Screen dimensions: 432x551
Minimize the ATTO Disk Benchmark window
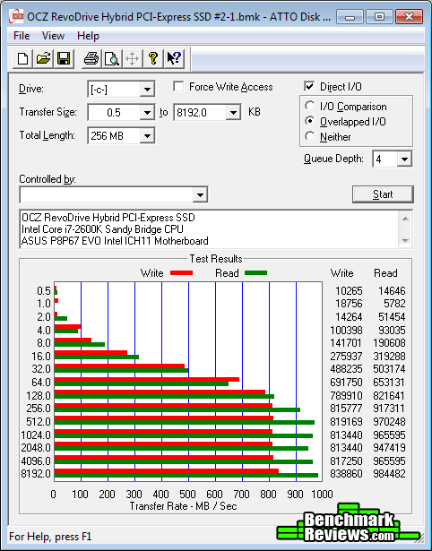350,16
